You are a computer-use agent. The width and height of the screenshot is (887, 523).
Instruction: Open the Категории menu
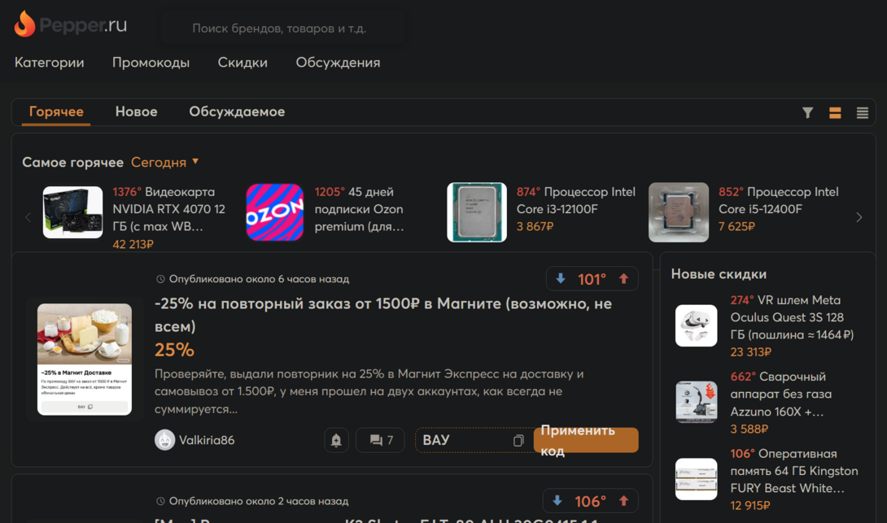tap(49, 63)
